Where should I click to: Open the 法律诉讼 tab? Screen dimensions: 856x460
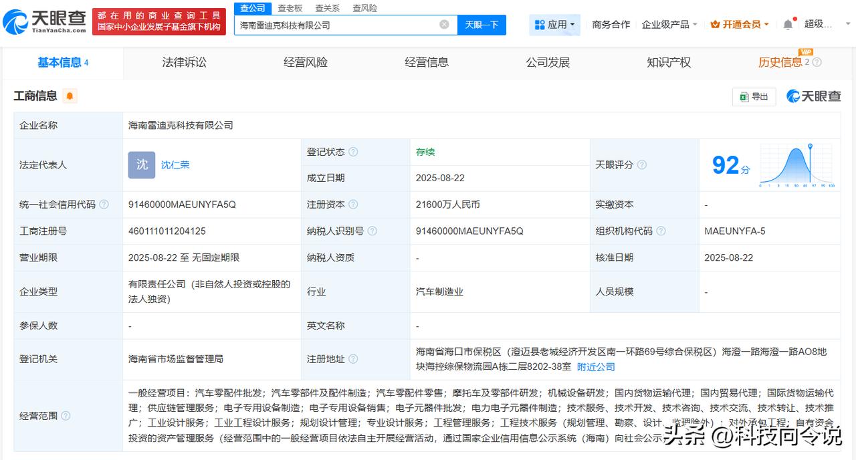pos(185,62)
